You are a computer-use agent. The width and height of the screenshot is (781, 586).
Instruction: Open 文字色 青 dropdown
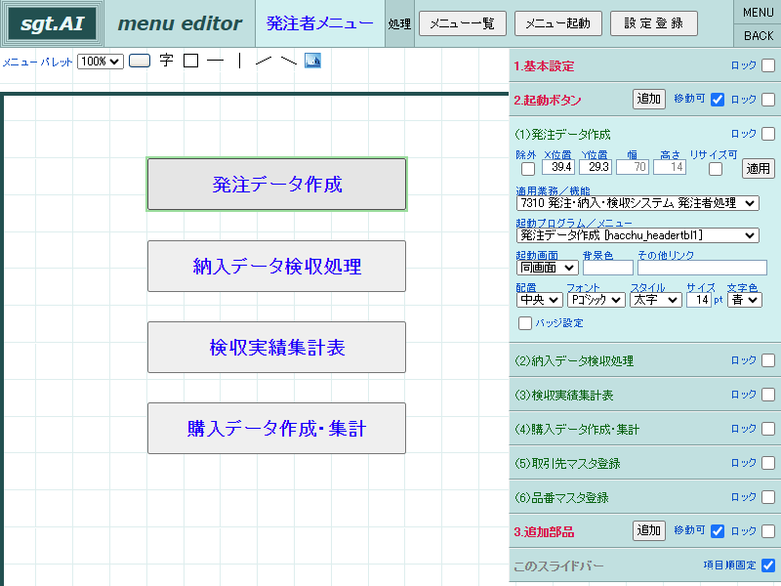[745, 300]
